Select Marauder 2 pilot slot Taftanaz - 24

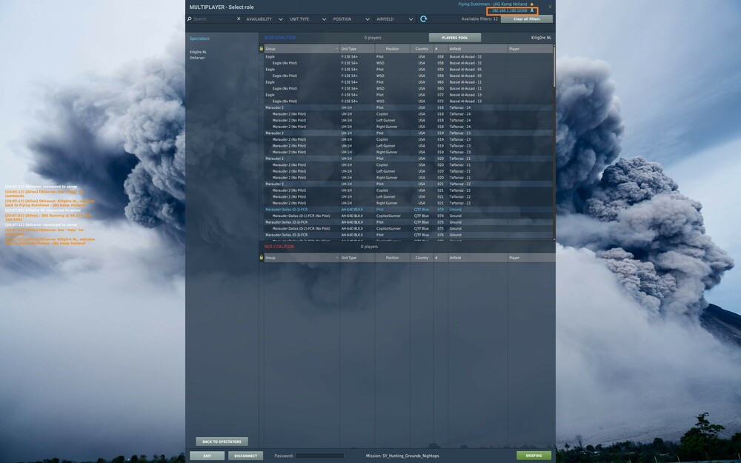pyautogui.click(x=408, y=107)
